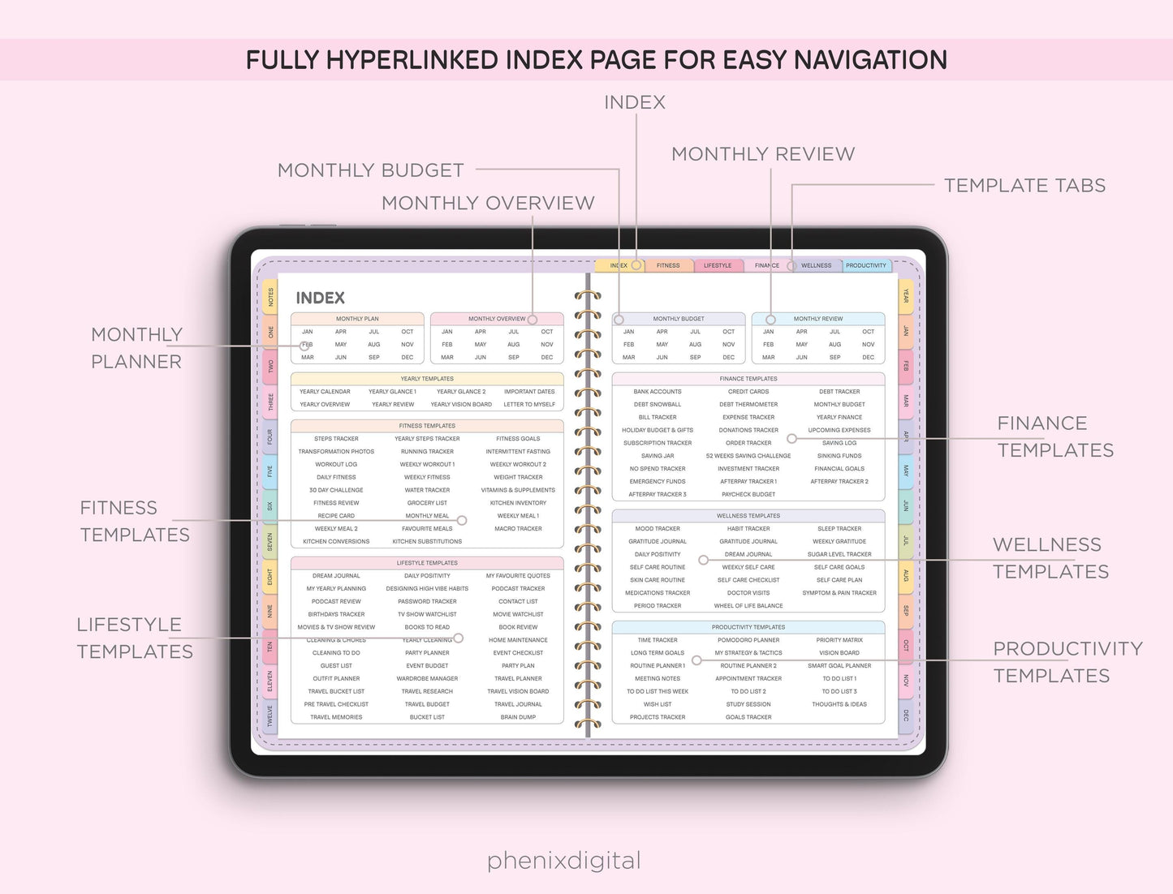The image size is (1173, 894).
Task: Open Study Session link
Action: [748, 704]
